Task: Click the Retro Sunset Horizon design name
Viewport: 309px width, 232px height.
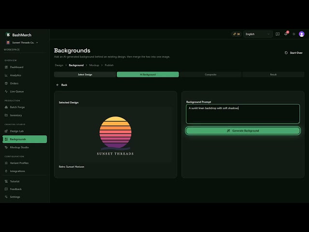Action: (71, 167)
